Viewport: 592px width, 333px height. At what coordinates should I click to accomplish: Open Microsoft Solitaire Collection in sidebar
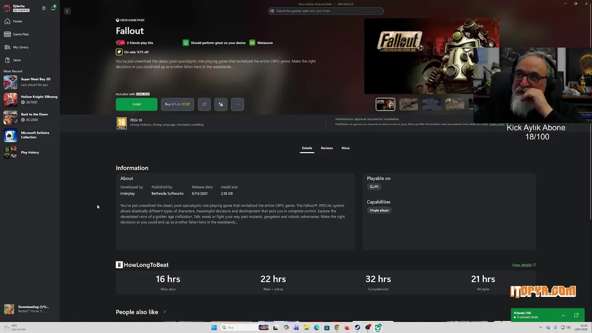pos(30,135)
